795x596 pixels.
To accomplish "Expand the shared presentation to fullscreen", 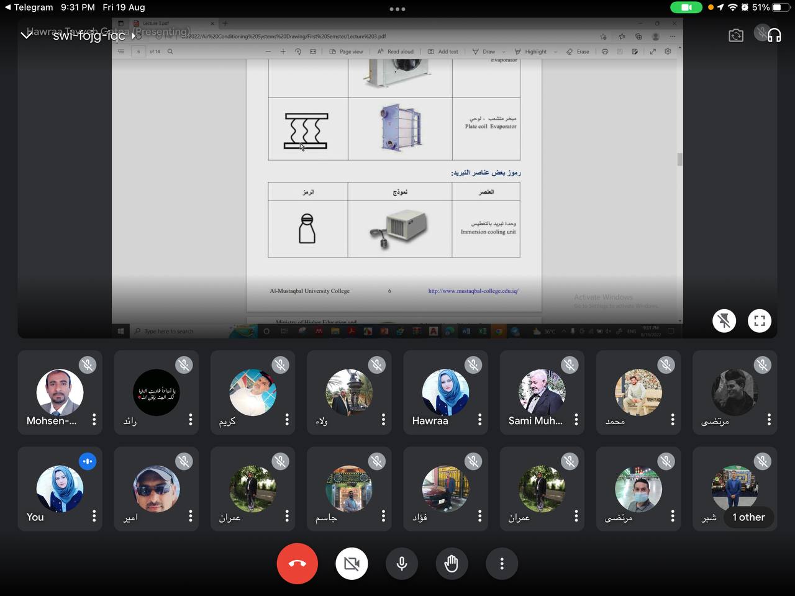I will pyautogui.click(x=759, y=320).
